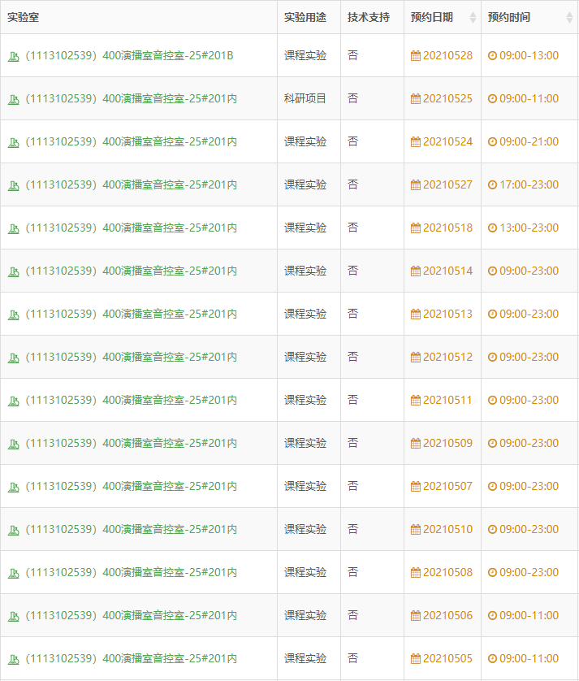Open the lab link in the 20210527 row
The height and width of the screenshot is (681, 579).
(131, 184)
